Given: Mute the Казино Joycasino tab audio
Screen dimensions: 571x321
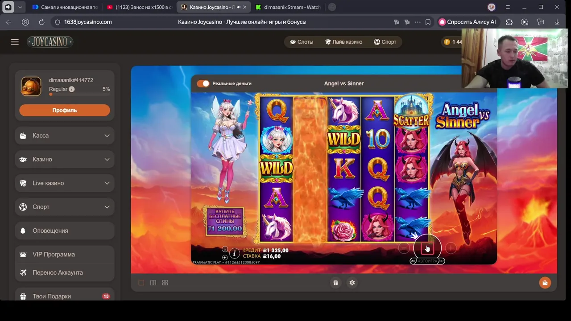Looking at the screenshot, I should point(238,7).
